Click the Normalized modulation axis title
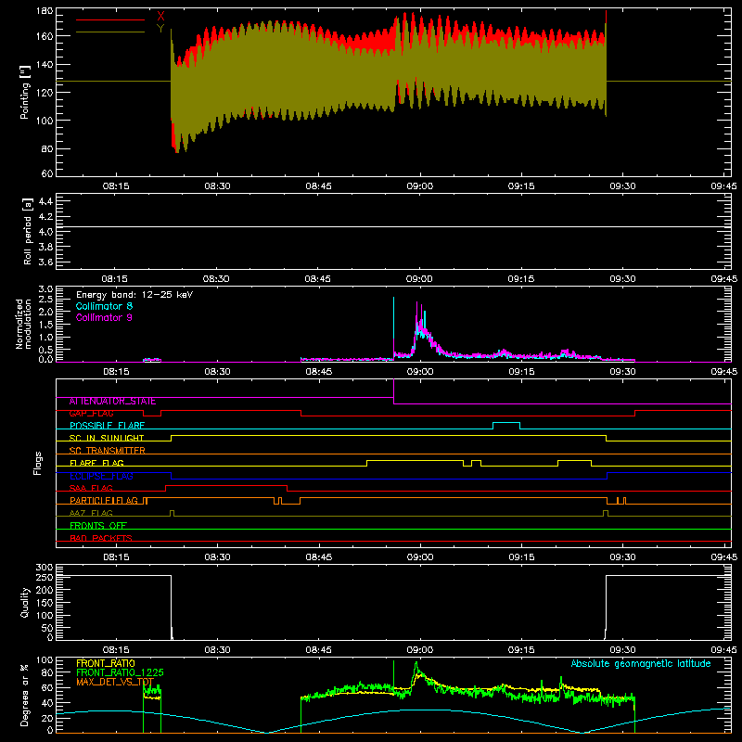The height and width of the screenshot is (742, 742). click(x=23, y=324)
